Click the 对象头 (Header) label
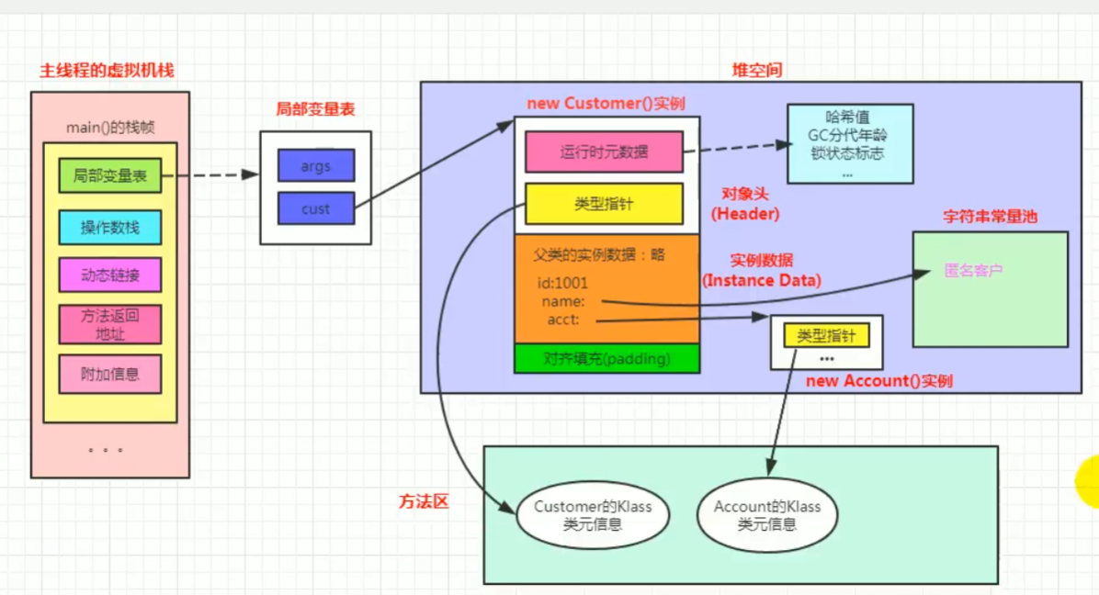Viewport: 1099px width, 595px height. coord(745,204)
